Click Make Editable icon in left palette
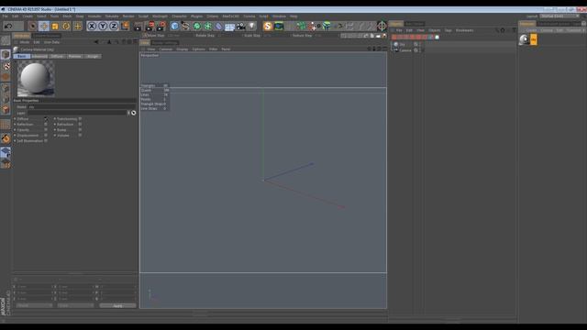Image resolution: width=587 pixels, height=330 pixels. (x=6, y=40)
